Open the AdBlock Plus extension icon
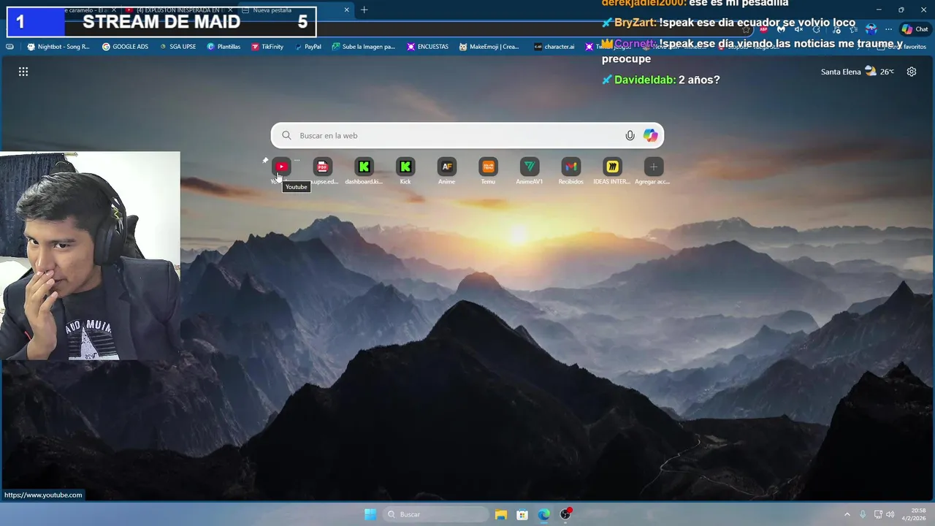Viewport: 935px width, 526px height. [x=763, y=29]
